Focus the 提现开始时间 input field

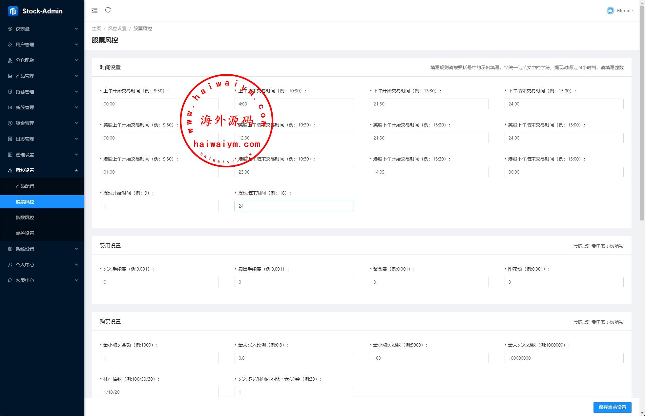(159, 206)
